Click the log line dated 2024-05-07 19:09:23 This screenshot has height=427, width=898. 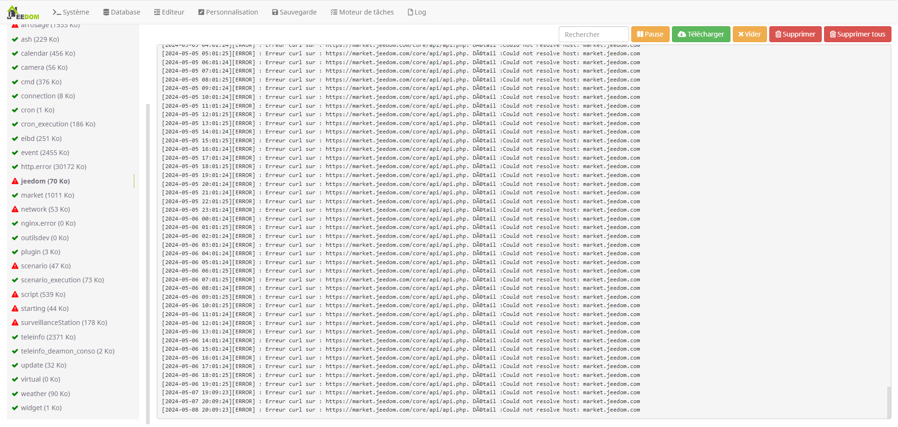pos(401,393)
